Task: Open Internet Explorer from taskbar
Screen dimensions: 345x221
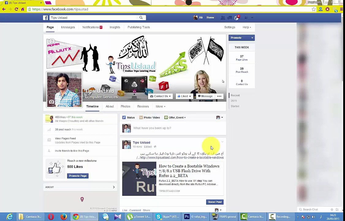Action: click(9, 217)
